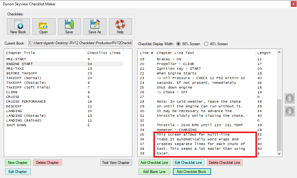
Task: Select line 30 It may be necessary
Action: pyautogui.click(x=206, y=111)
